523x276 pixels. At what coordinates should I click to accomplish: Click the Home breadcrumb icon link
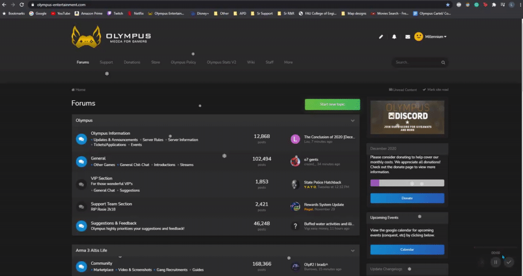(x=78, y=90)
